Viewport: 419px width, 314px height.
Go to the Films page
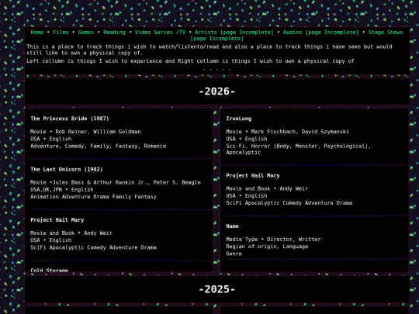[61, 33]
